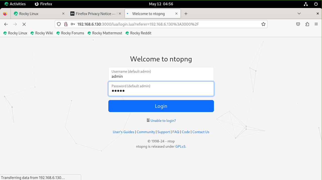322x180 pixels.
Task: Click the Username input field
Action: pos(161,74)
